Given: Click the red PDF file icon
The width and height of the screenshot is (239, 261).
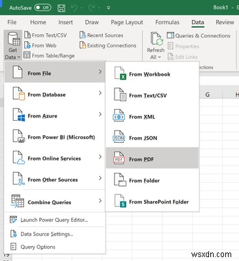Looking at the screenshot, I should click(119, 158).
